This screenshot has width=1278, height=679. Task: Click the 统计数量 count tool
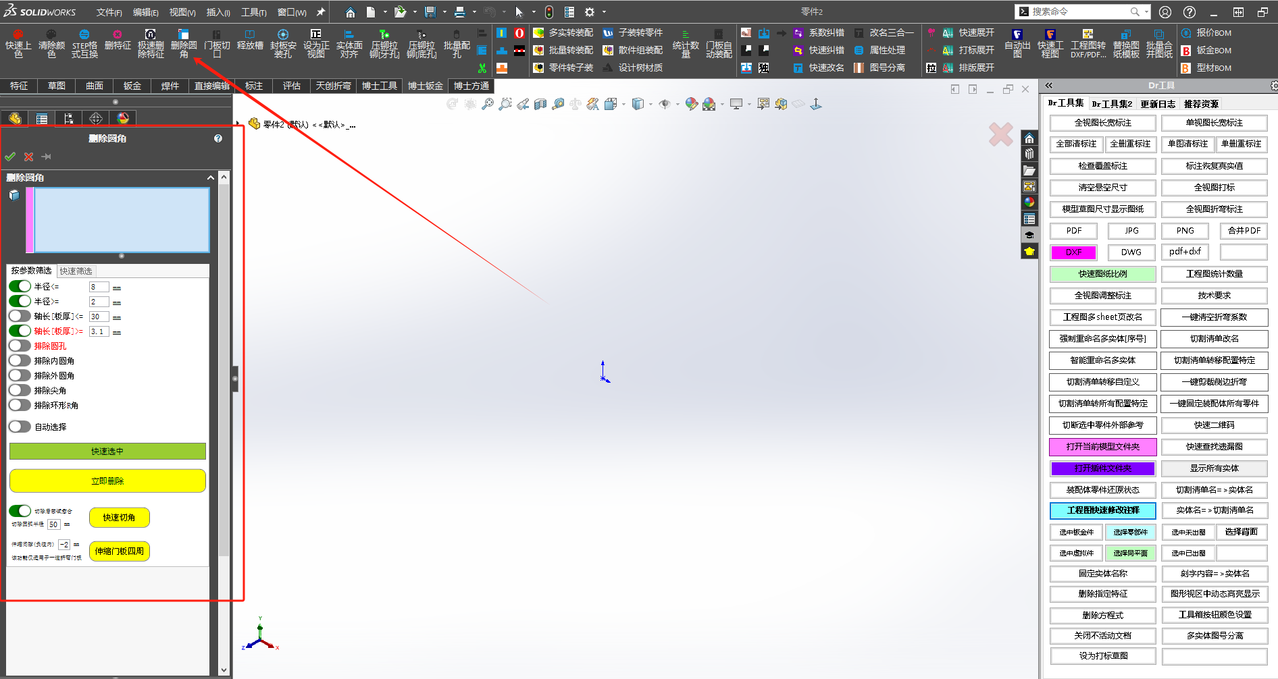[x=686, y=43]
